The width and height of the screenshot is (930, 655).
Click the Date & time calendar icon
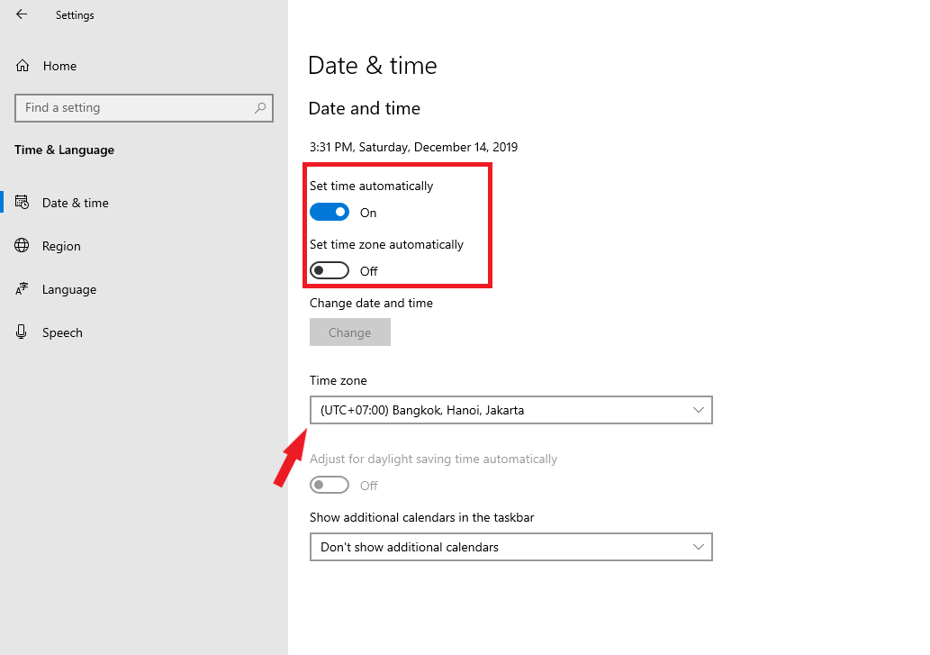coord(22,203)
